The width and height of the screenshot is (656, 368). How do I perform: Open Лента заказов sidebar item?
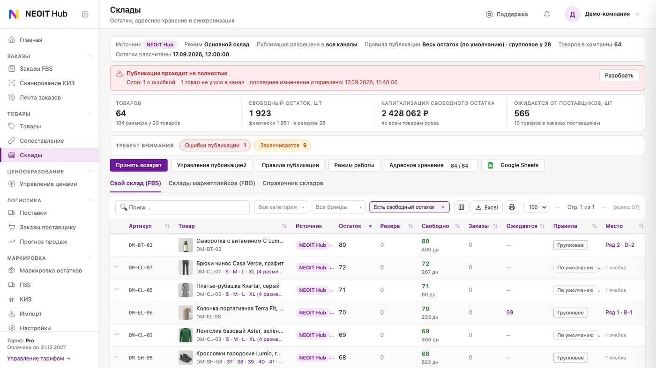tap(49, 97)
